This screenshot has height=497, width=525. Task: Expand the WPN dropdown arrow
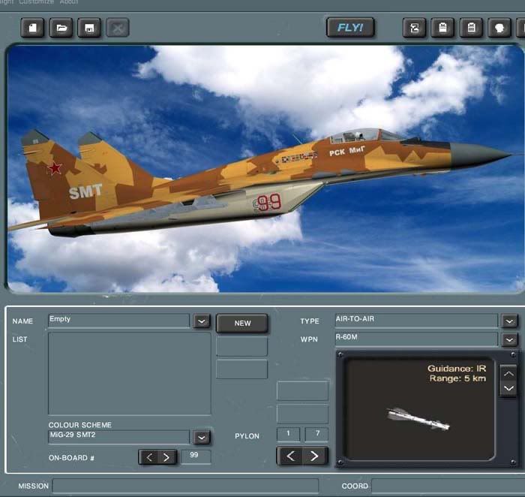pos(509,340)
